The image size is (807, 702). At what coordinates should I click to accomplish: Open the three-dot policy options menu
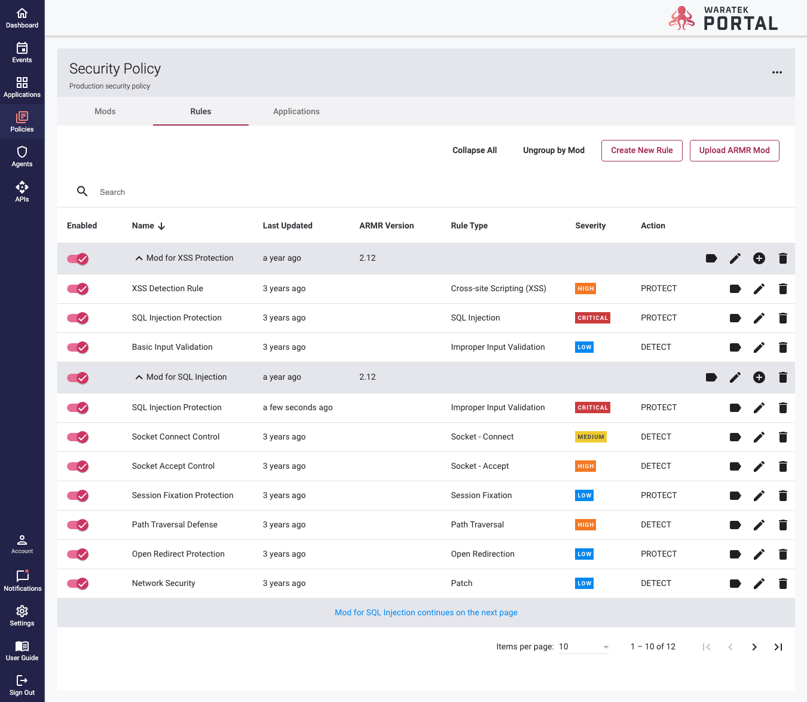click(x=777, y=72)
